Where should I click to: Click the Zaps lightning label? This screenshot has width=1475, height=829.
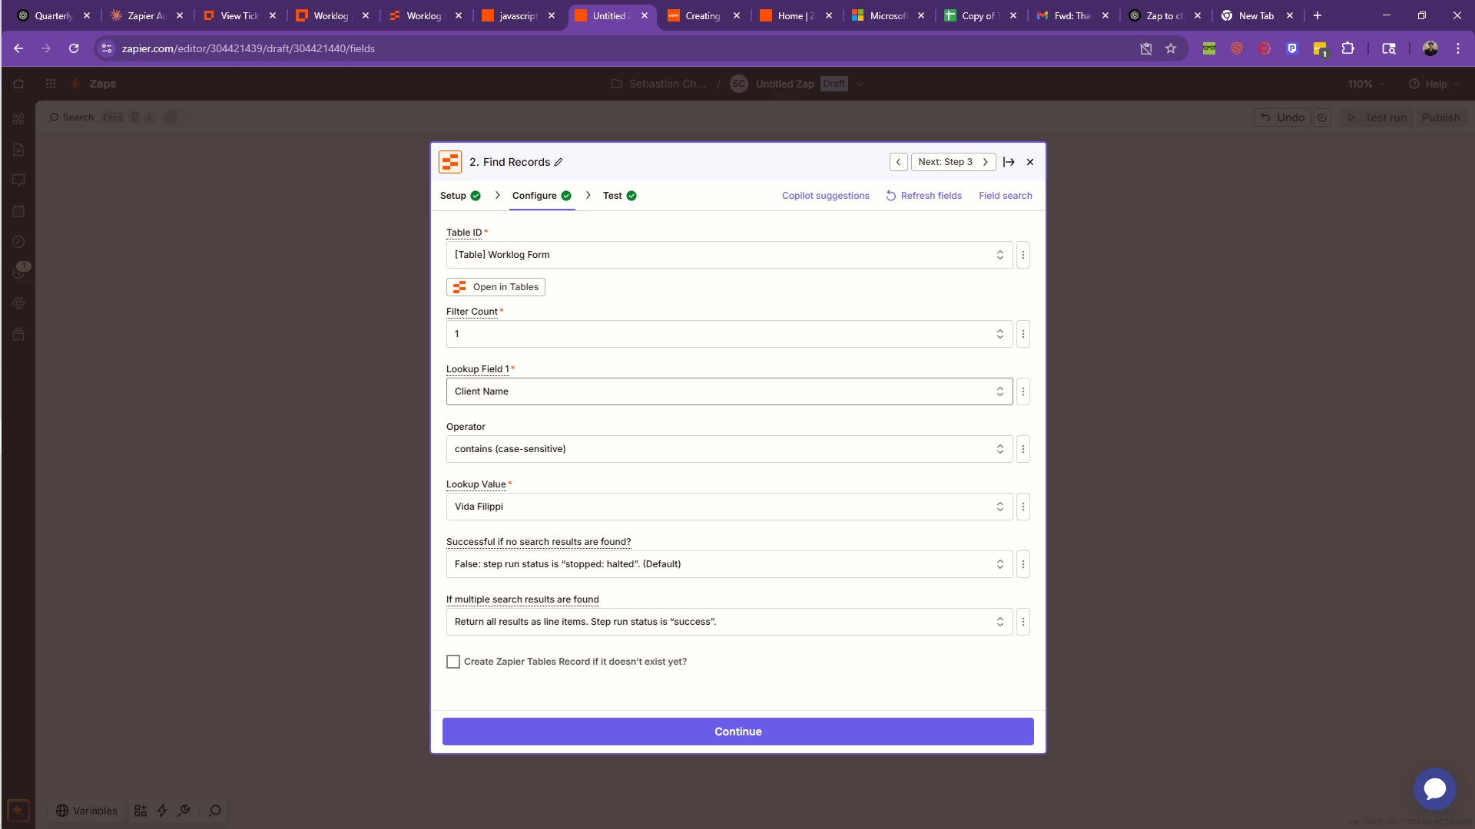point(93,84)
